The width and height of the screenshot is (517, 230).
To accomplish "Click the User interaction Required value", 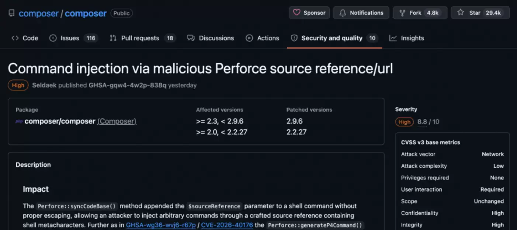I will click(x=492, y=189).
